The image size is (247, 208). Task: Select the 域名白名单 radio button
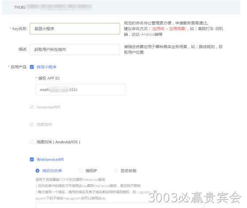click(x=38, y=170)
